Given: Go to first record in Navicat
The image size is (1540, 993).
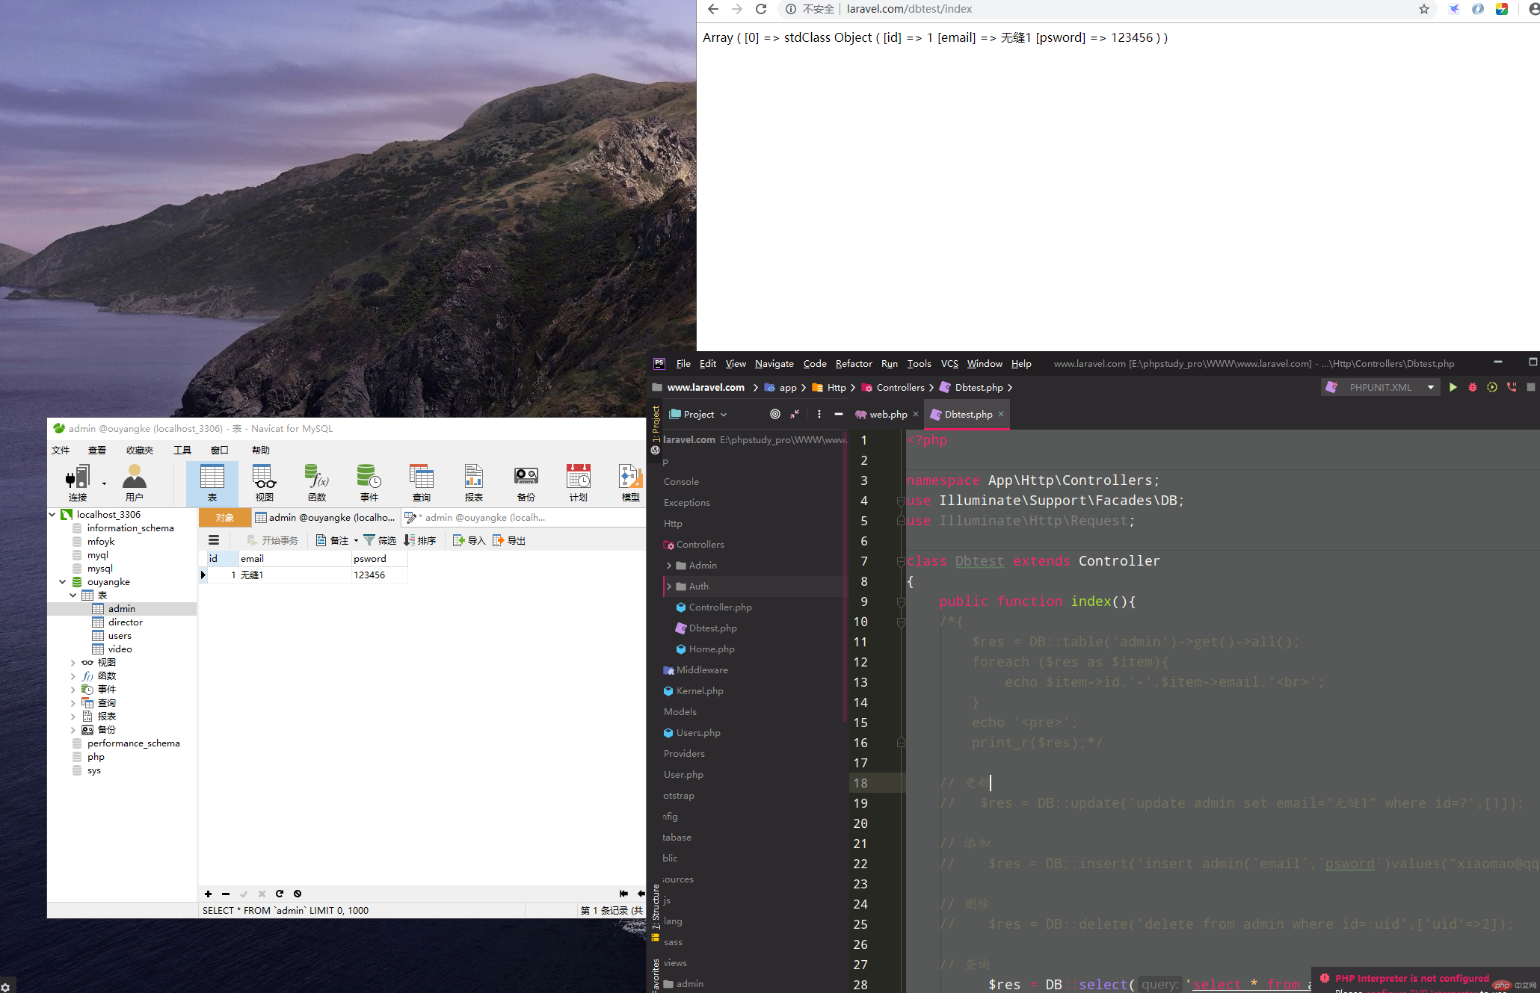Looking at the screenshot, I should [623, 894].
